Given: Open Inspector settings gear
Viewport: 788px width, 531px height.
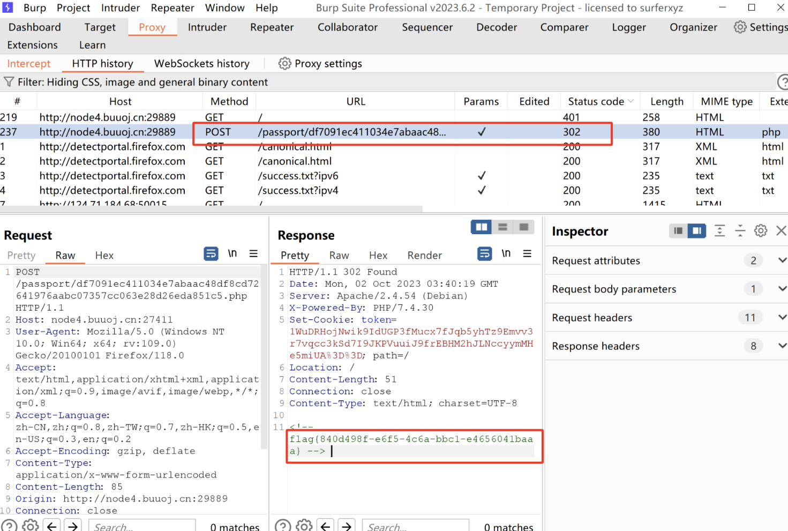Looking at the screenshot, I should (x=761, y=230).
